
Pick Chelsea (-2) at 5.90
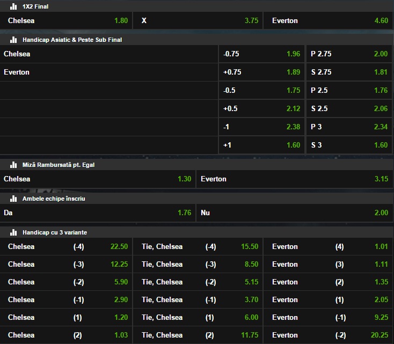point(66,282)
